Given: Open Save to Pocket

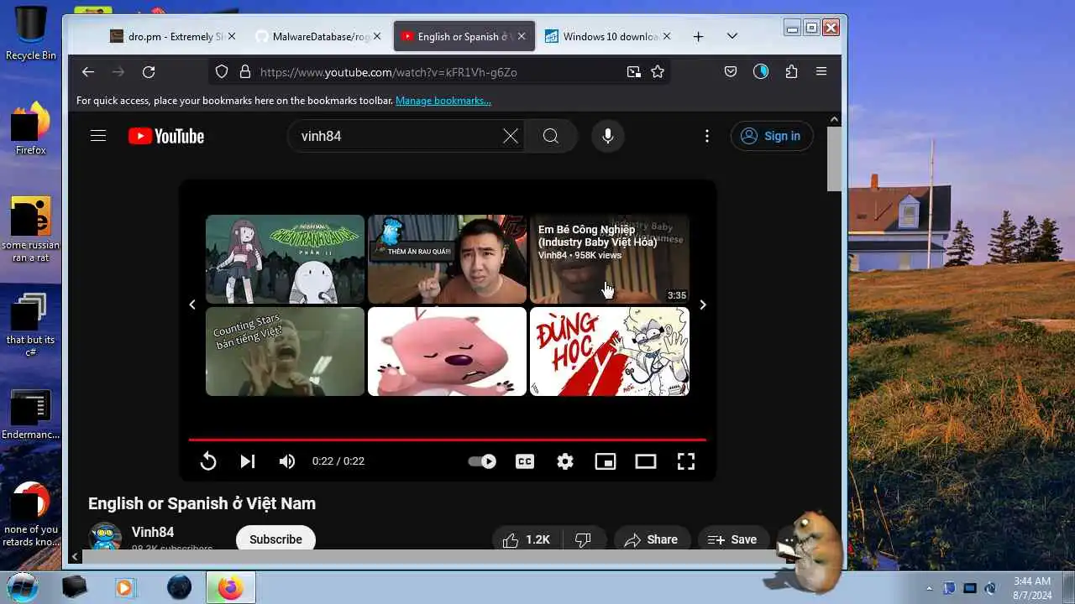Looking at the screenshot, I should [x=731, y=72].
